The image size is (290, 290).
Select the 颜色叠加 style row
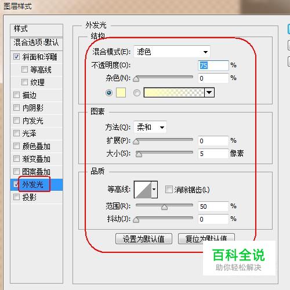(x=37, y=146)
